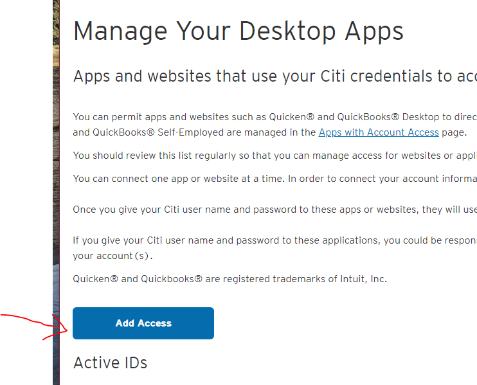Click the Active IDs heading

110,363
